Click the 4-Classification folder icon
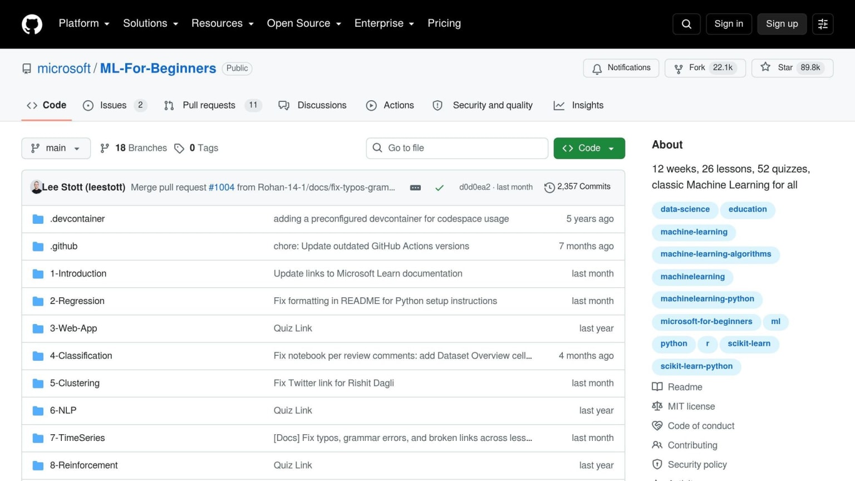 [38, 356]
